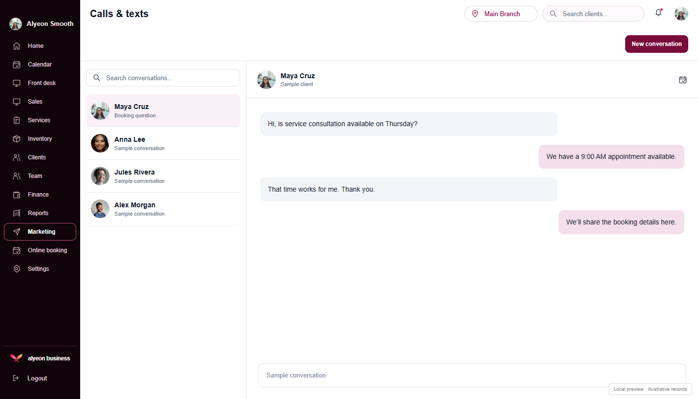Screen dimensions: 698x399
Task: Click the Sample conversation message input
Action: pos(472,375)
